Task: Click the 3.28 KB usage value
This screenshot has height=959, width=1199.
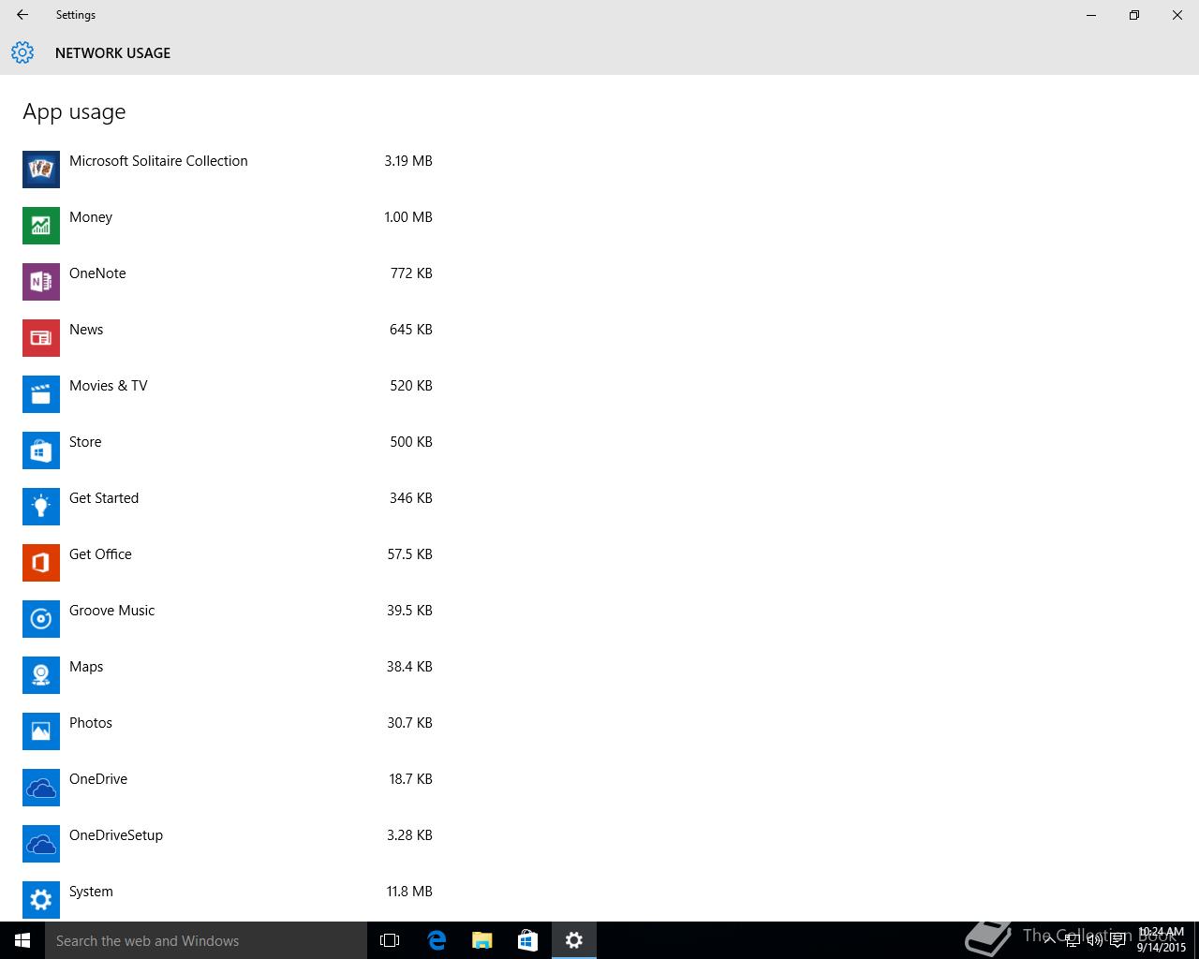Action: pyautogui.click(x=409, y=835)
